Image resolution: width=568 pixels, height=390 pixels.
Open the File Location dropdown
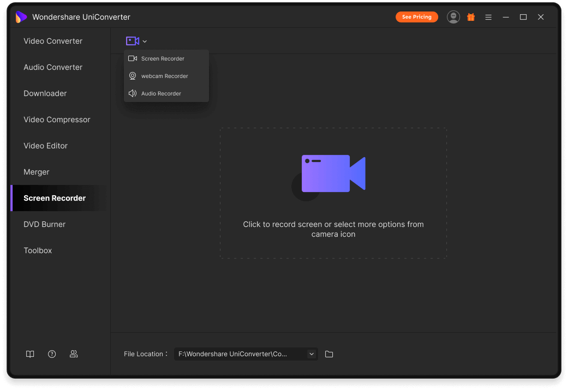pyautogui.click(x=311, y=353)
